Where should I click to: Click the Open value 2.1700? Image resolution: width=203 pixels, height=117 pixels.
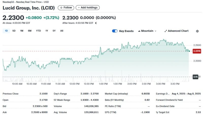(43, 100)
